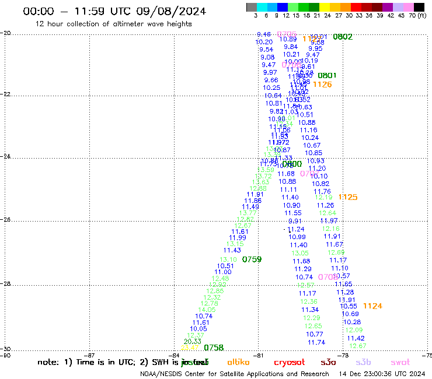This screenshot has height=379, width=432.
Task: Click the '13.05' wave height value
Action: tap(300, 253)
